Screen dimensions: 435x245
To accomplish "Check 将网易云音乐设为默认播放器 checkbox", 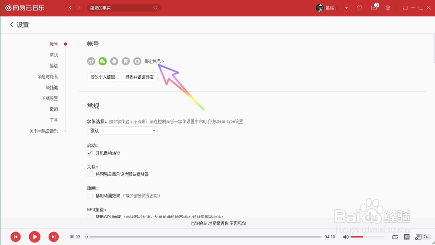I will [90, 174].
